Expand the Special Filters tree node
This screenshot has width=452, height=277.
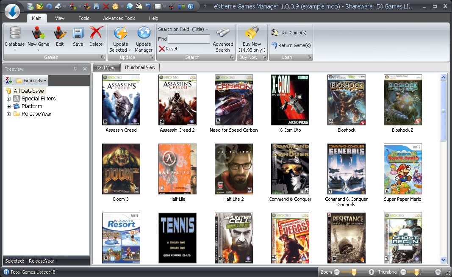coord(8,99)
